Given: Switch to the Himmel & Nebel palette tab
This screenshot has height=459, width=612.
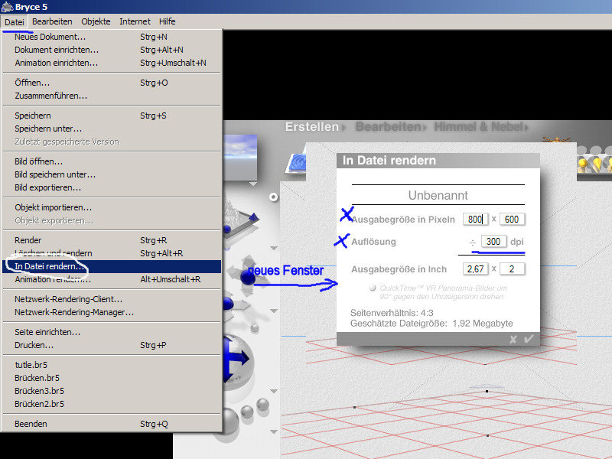Looking at the screenshot, I should (x=479, y=127).
